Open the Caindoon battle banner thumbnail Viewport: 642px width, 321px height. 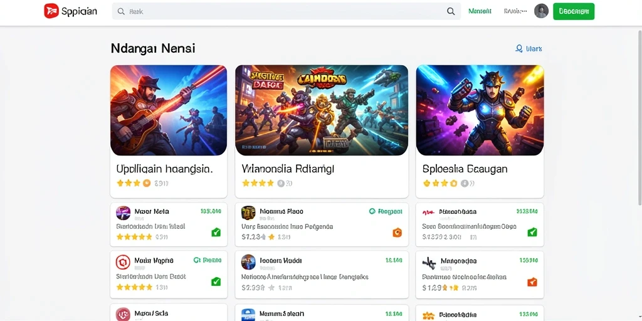(322, 110)
